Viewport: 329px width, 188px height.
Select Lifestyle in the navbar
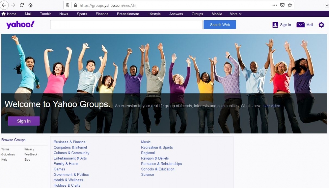[154, 14]
